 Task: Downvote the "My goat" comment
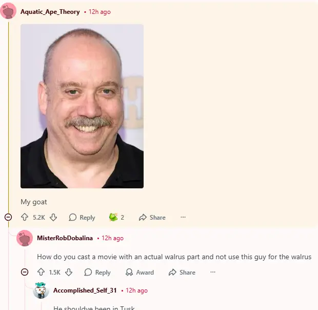pos(53,217)
